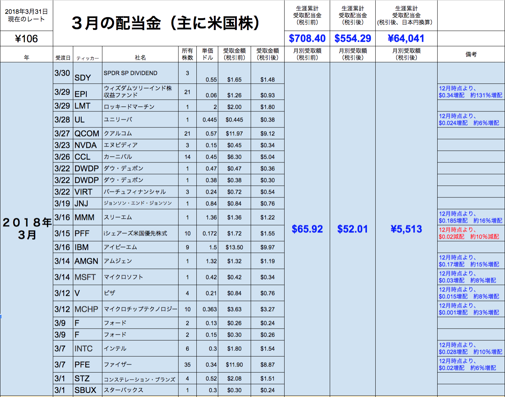Viewport: 505px width, 397px height.
Task: Select the SBUX ticker cell
Action: point(87,390)
